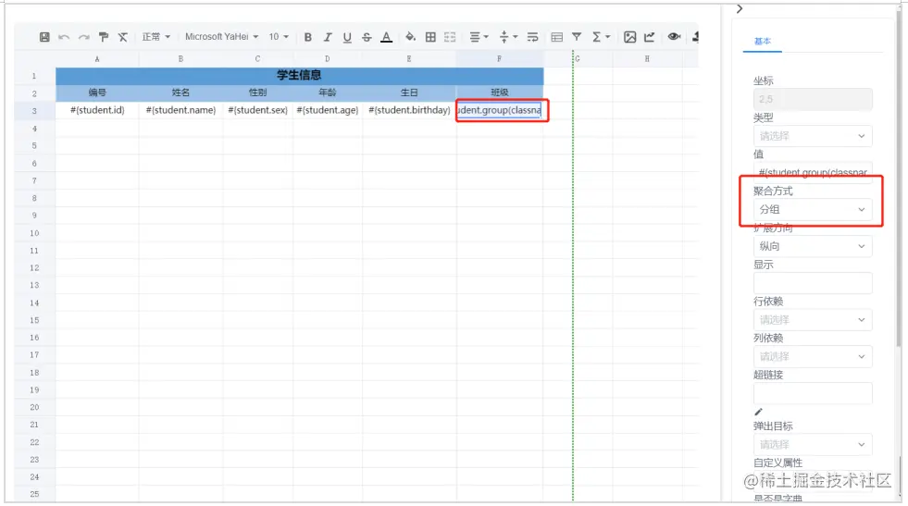
Task: Select the format painter tool
Action: (x=104, y=37)
